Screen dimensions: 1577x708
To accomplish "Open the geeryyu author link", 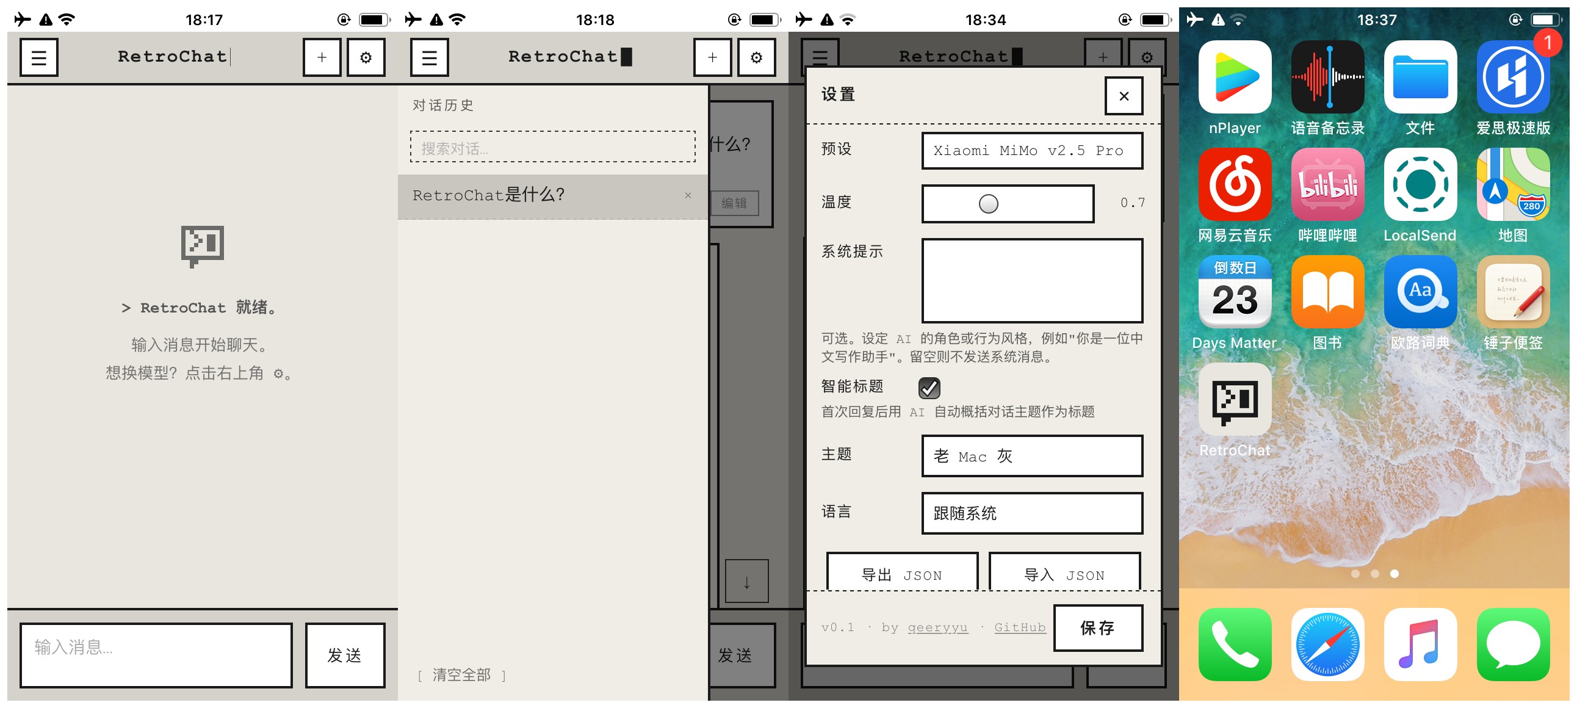I will (937, 628).
